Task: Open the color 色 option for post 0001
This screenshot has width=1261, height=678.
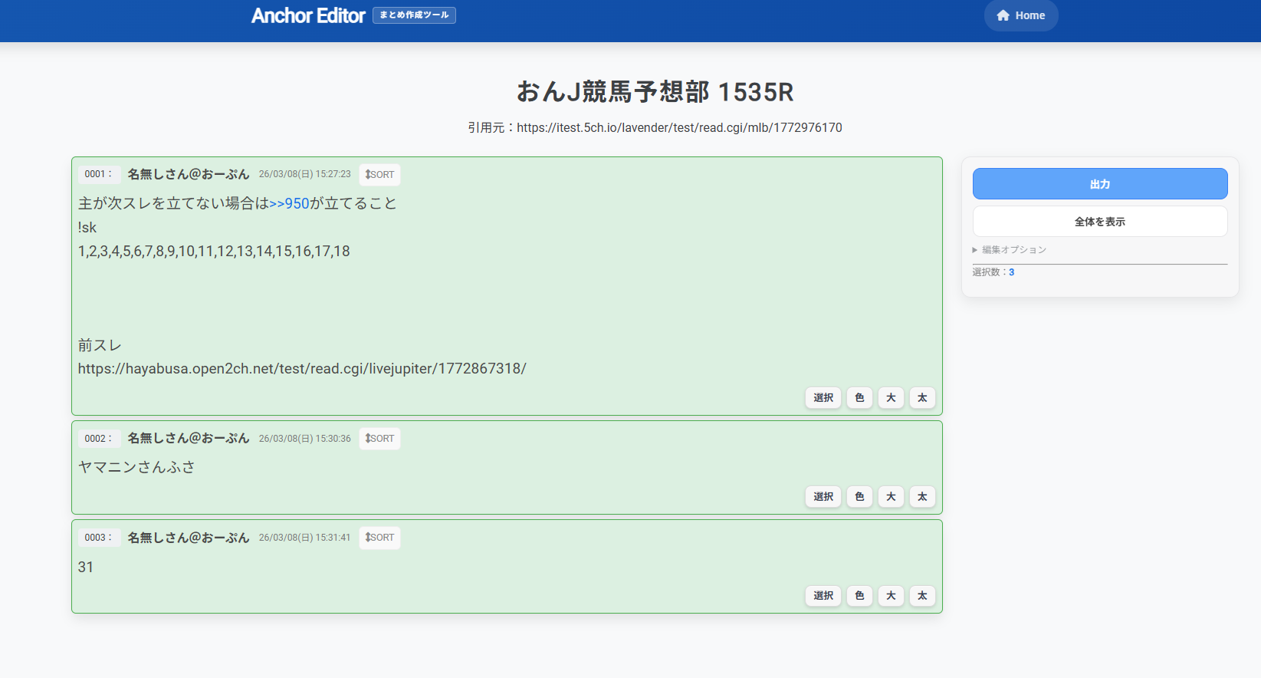Action: pos(859,398)
